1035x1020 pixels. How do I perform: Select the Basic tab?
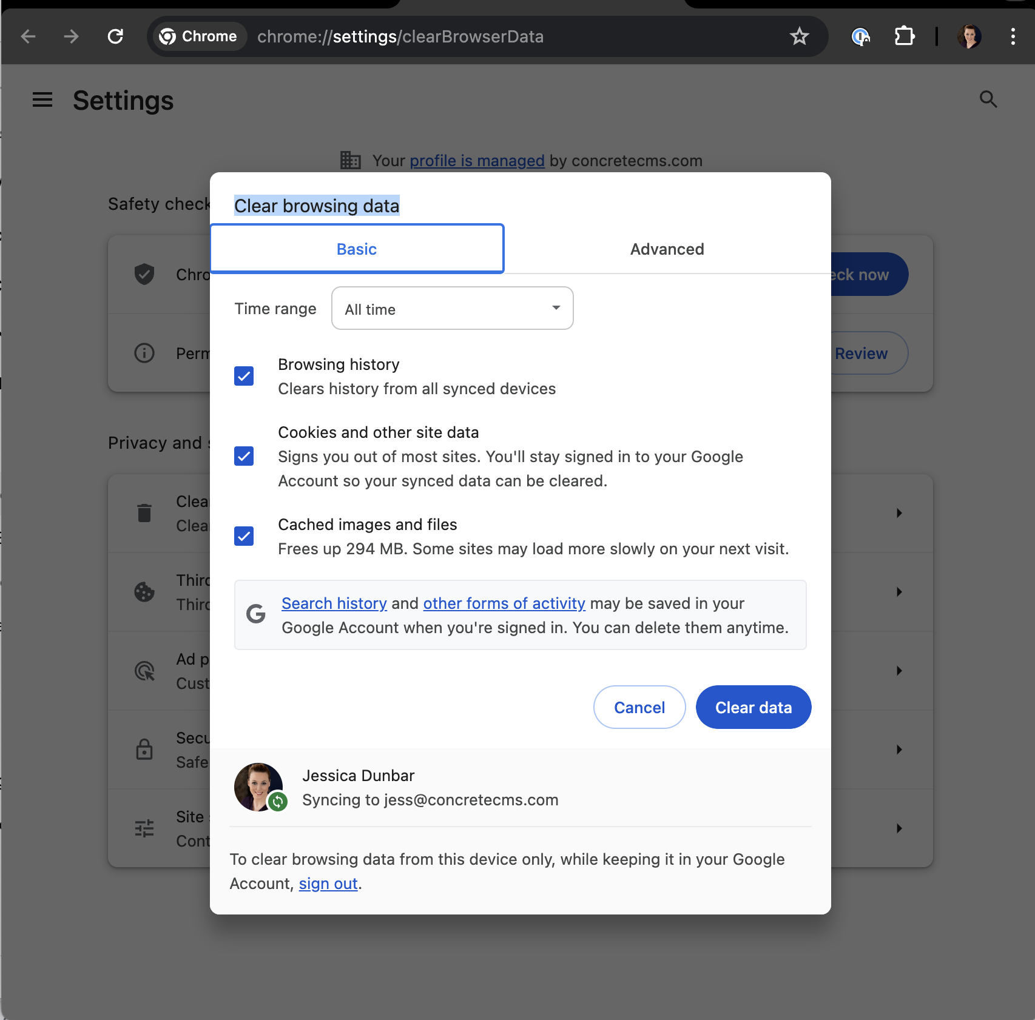tap(357, 249)
